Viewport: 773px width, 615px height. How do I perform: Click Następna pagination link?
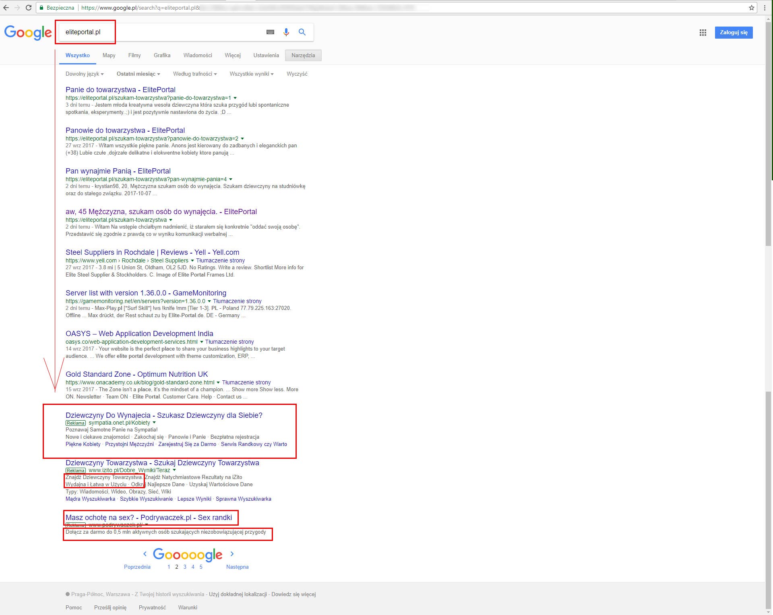[237, 567]
